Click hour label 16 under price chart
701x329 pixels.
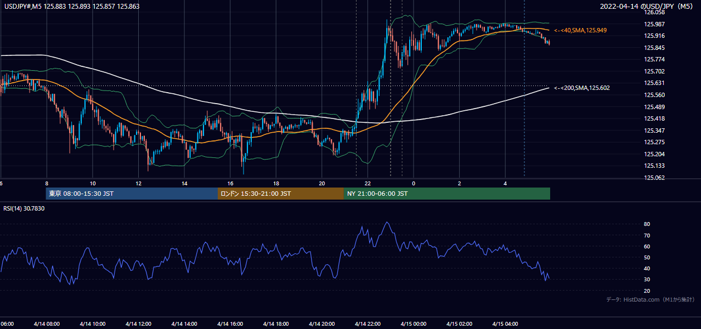coord(230,183)
